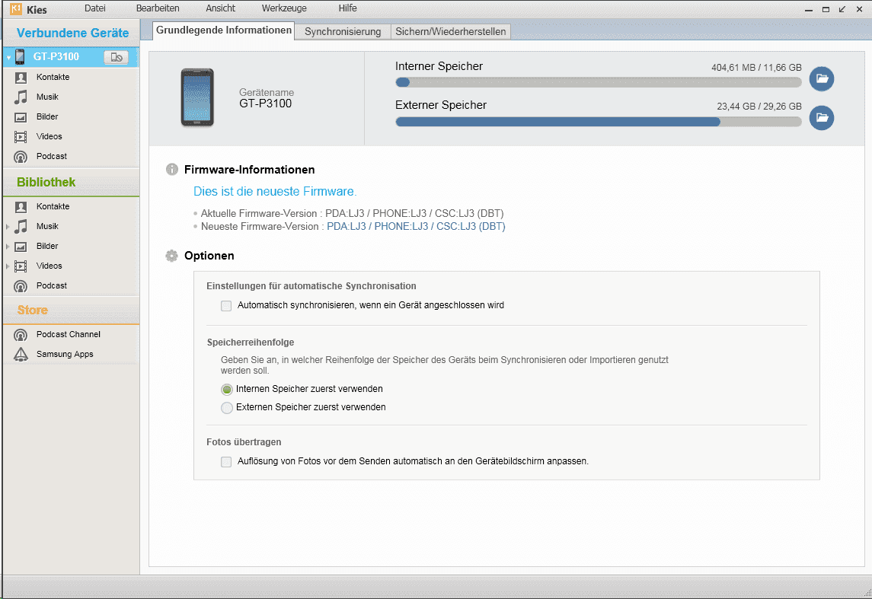Image resolution: width=872 pixels, height=599 pixels.
Task: Click the Bibliothek Musik note icon
Action: (21, 227)
